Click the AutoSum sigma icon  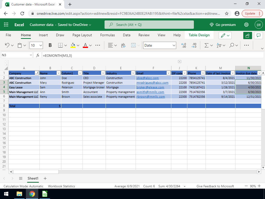(206, 45)
